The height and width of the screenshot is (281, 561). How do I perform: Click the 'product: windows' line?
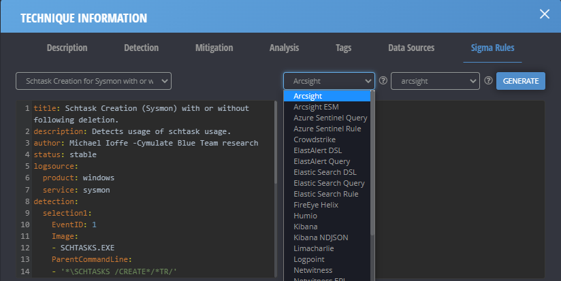point(79,178)
